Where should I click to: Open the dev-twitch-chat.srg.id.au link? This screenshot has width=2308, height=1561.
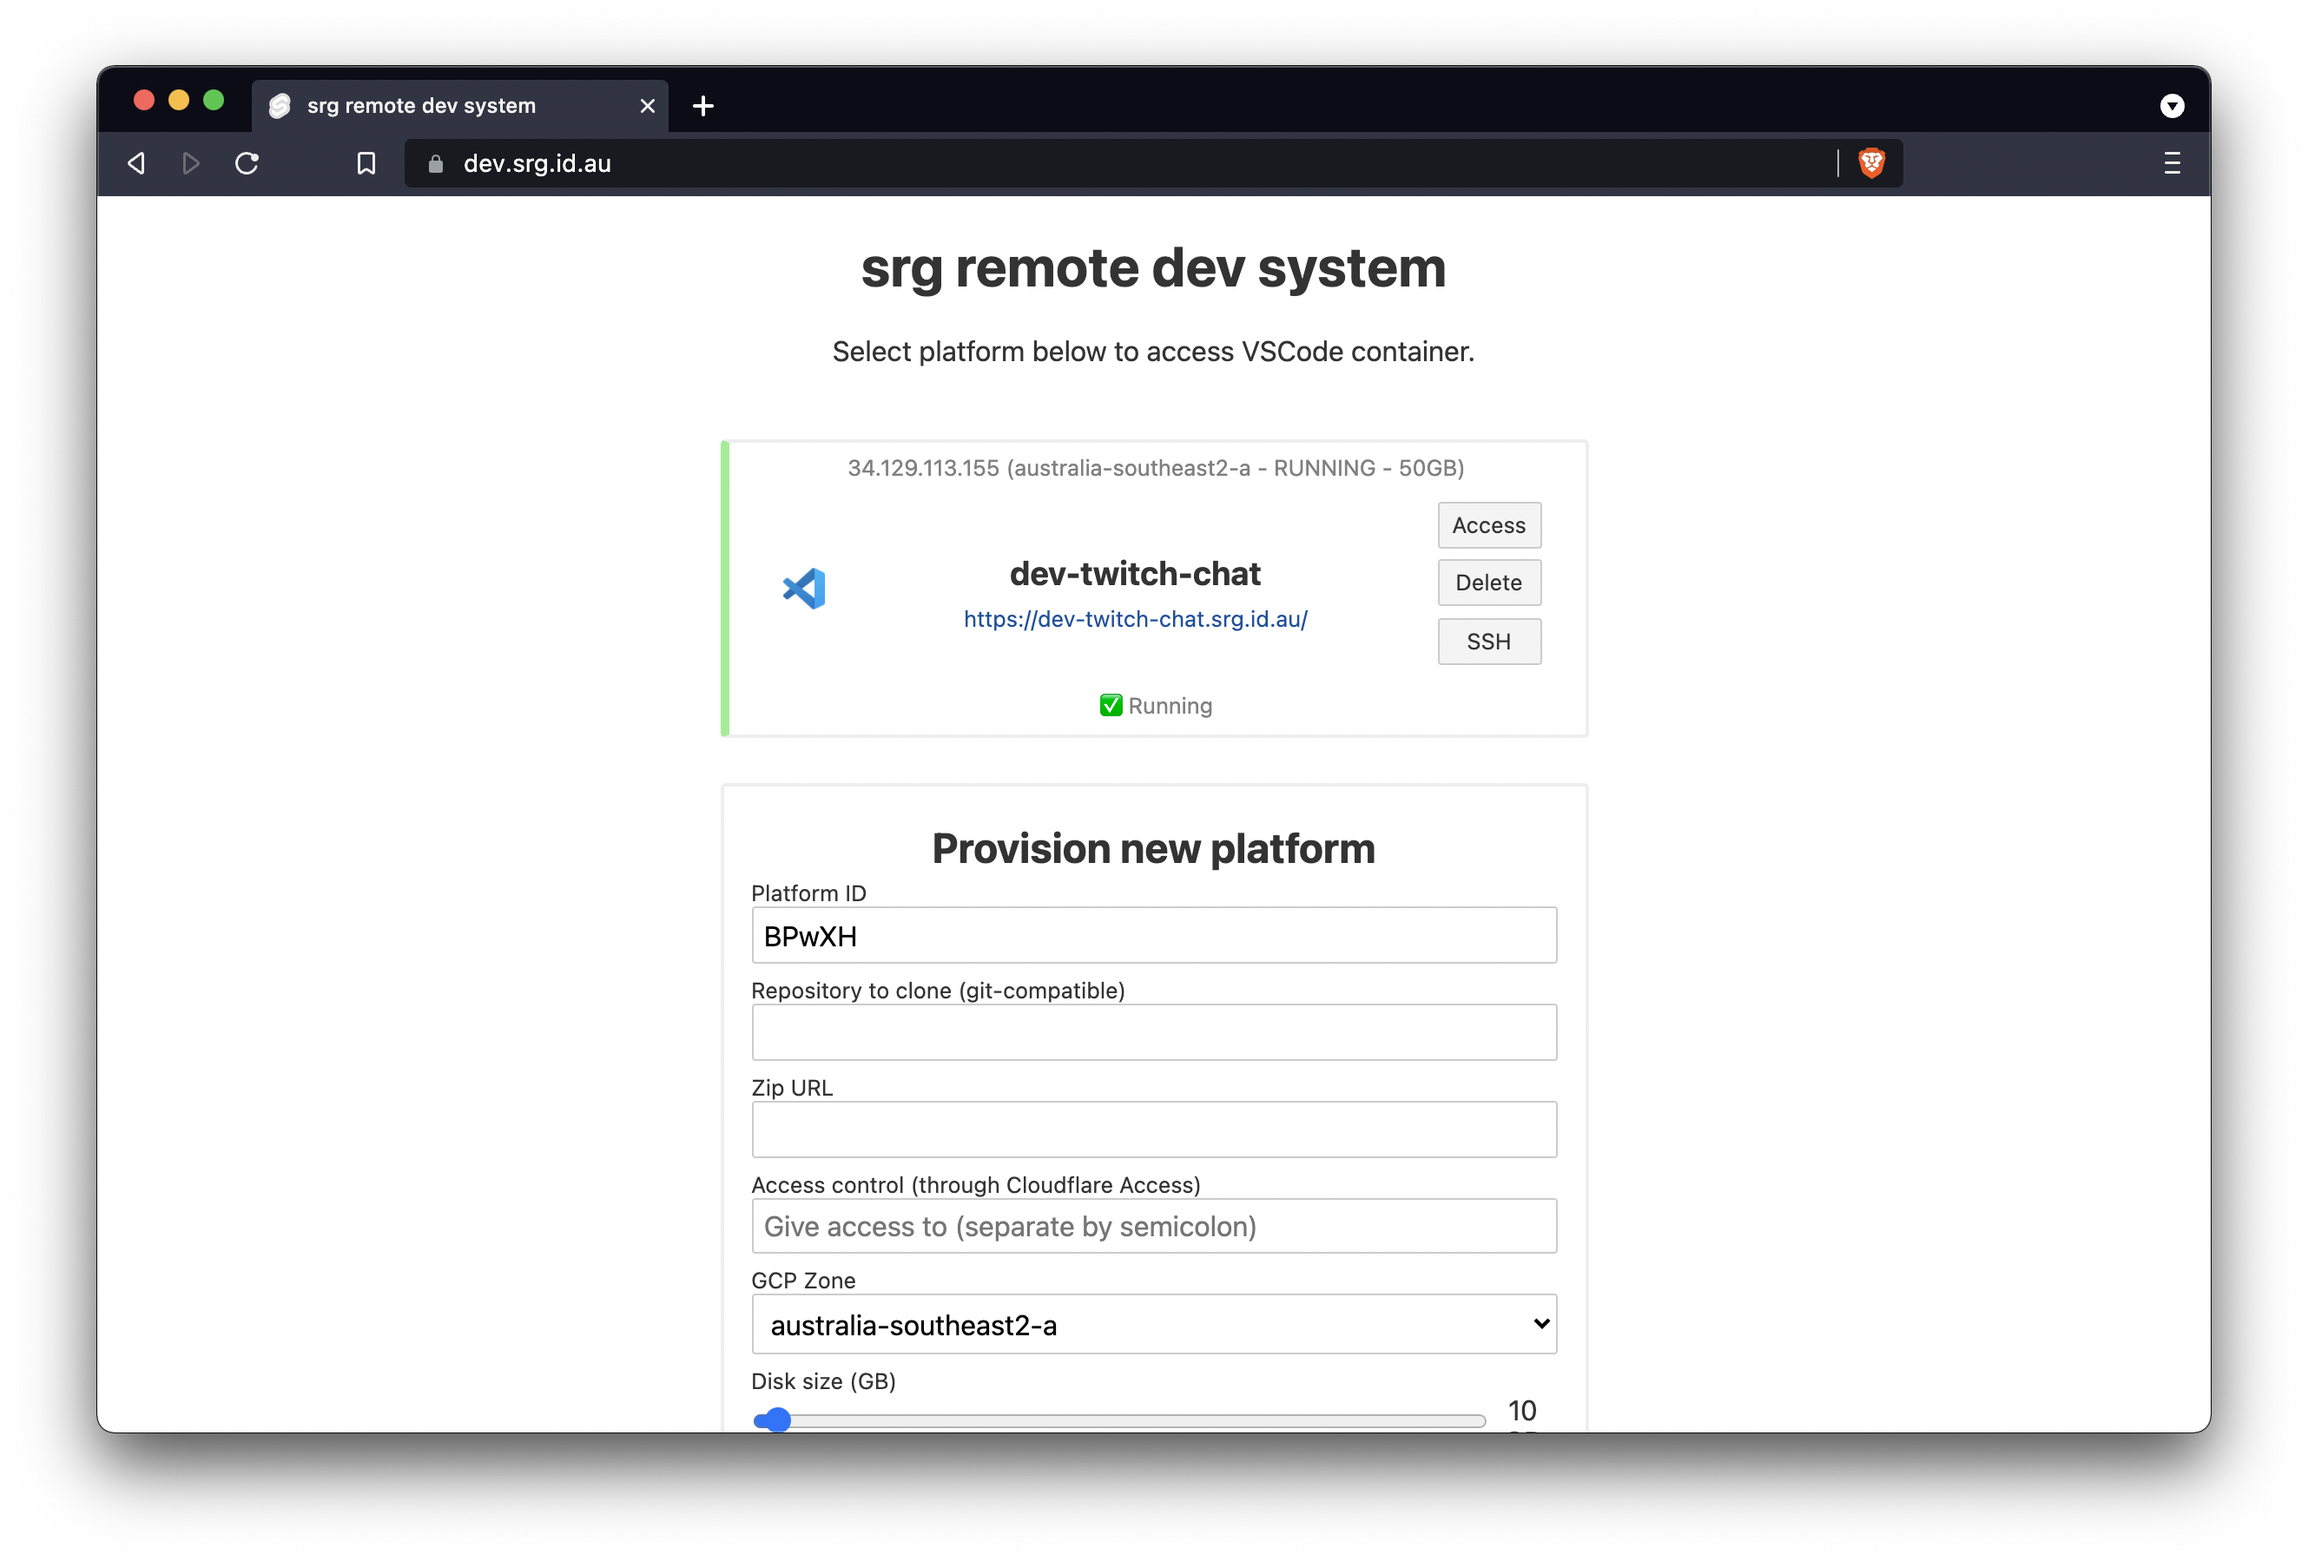[1135, 619]
